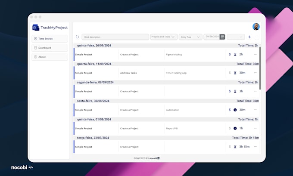This screenshot has height=176, width=293.
Task: Open more options for Automation entry
Action: [x=255, y=110]
